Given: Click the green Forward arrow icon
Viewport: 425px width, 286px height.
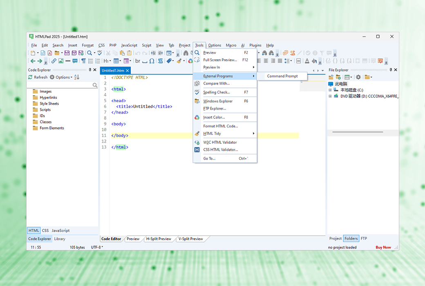Looking at the screenshot, I should (x=40, y=61).
